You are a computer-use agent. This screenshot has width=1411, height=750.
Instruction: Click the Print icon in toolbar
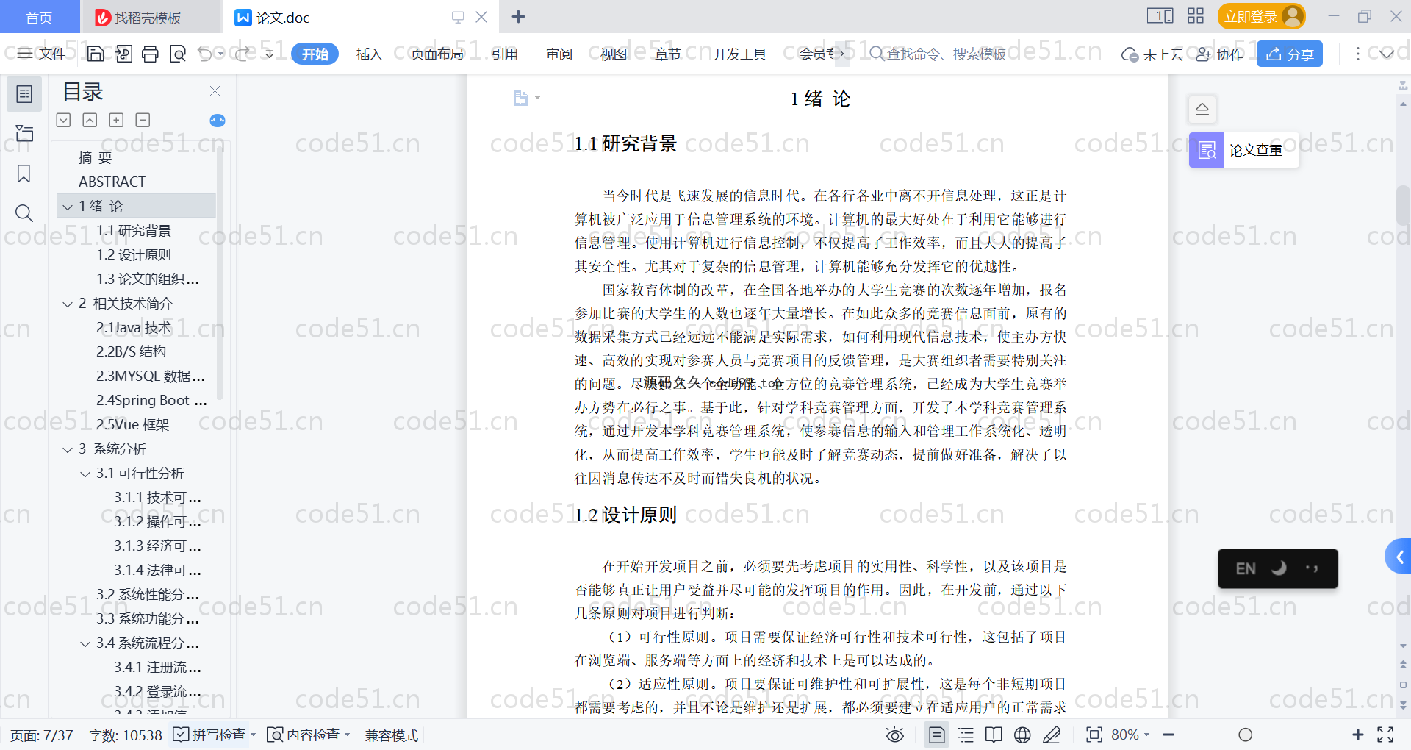[150, 54]
